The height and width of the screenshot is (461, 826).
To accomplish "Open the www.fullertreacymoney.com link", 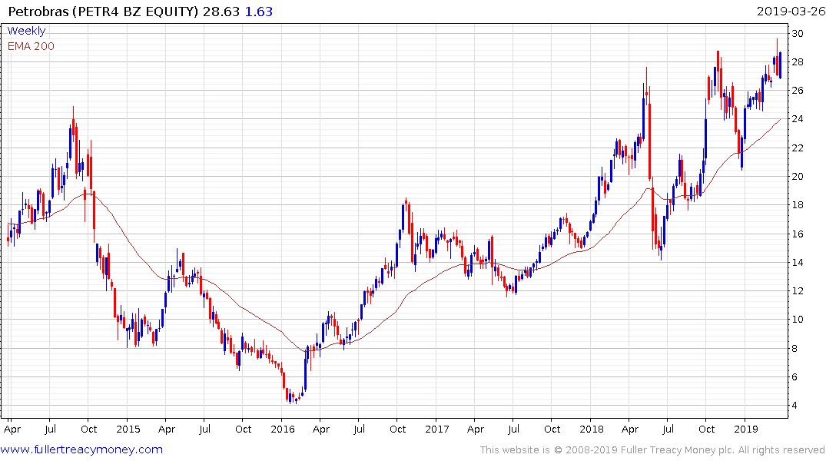I will coord(81,449).
